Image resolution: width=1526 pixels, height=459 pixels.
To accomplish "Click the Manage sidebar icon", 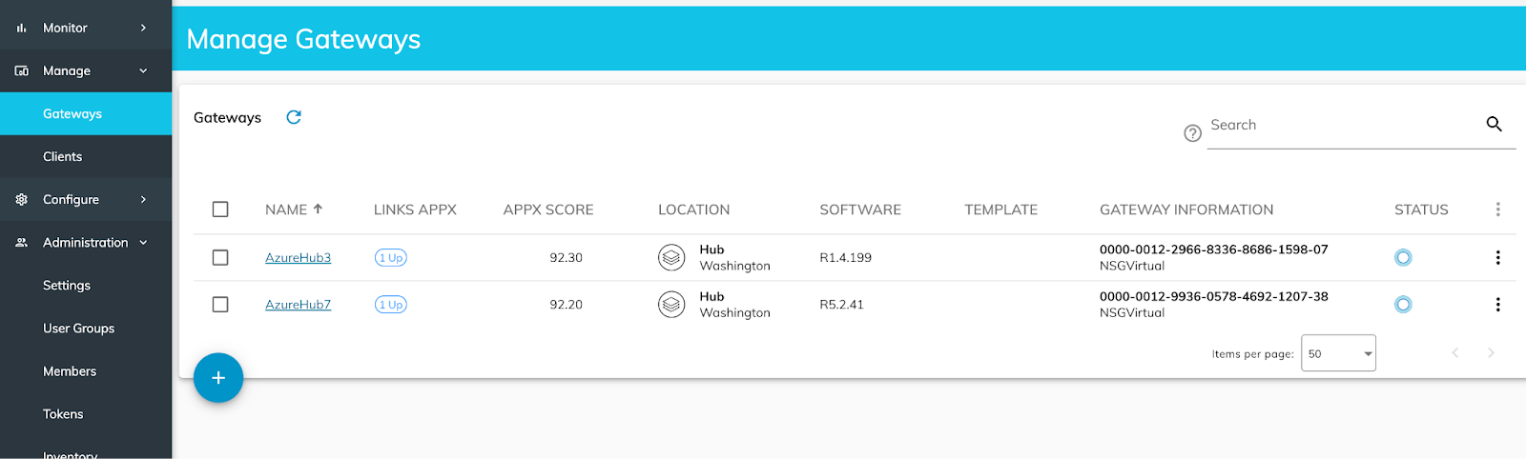I will click(x=21, y=70).
